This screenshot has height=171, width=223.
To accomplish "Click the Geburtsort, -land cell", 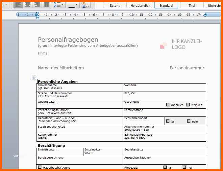I will [79, 121].
